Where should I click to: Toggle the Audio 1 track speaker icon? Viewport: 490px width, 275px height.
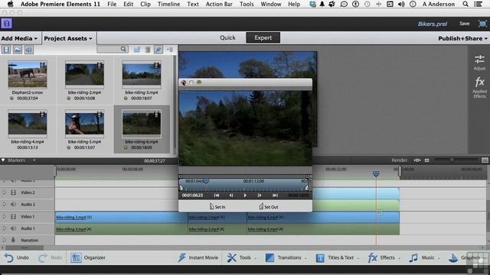click(13, 228)
